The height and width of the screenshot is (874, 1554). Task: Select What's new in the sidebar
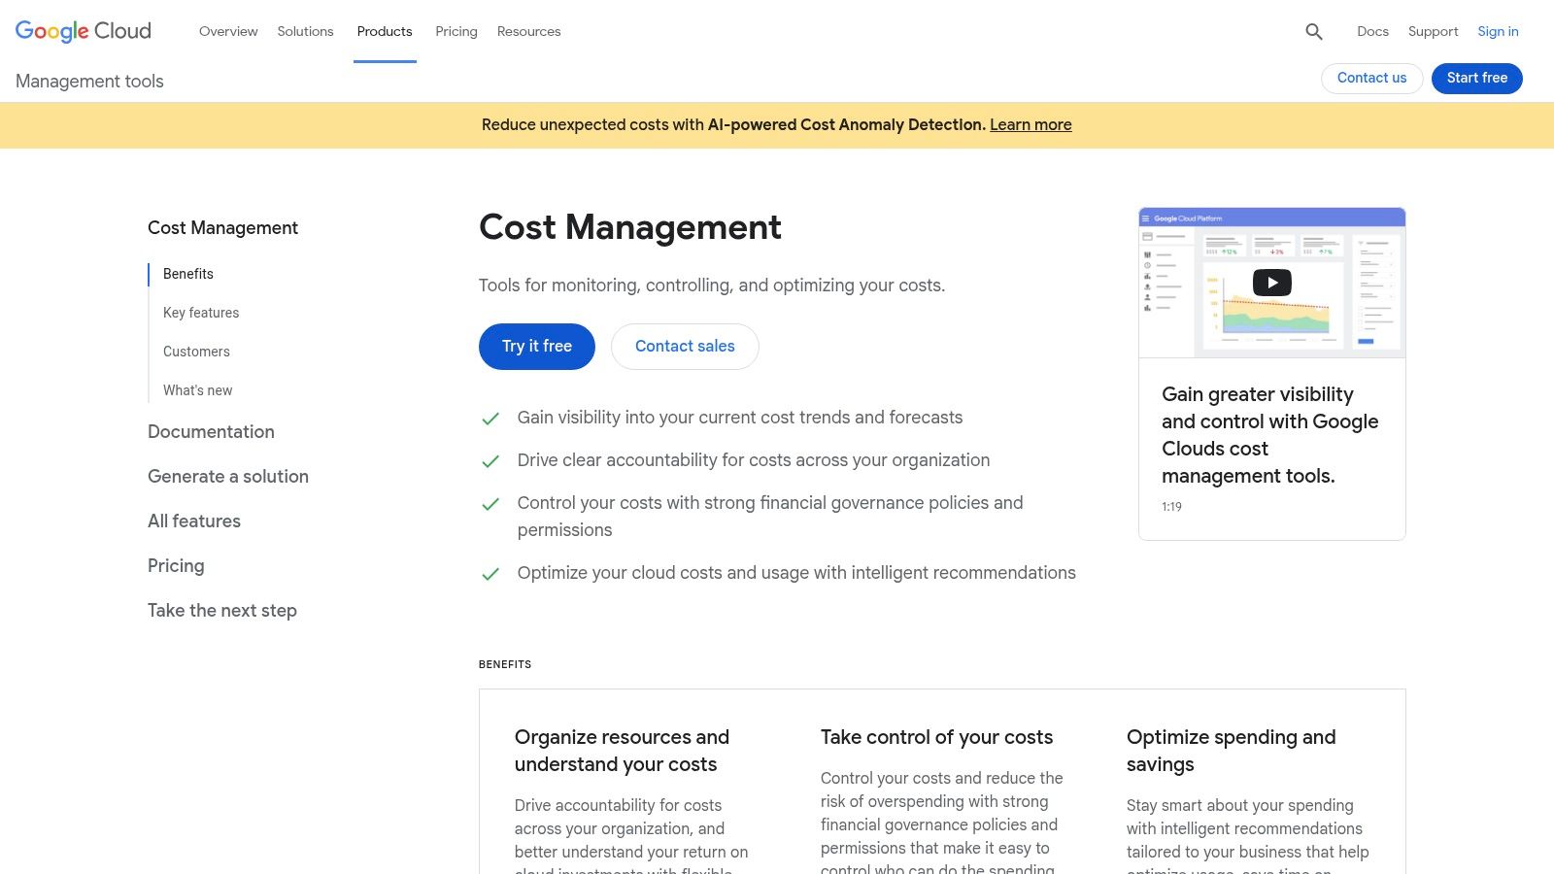click(197, 389)
